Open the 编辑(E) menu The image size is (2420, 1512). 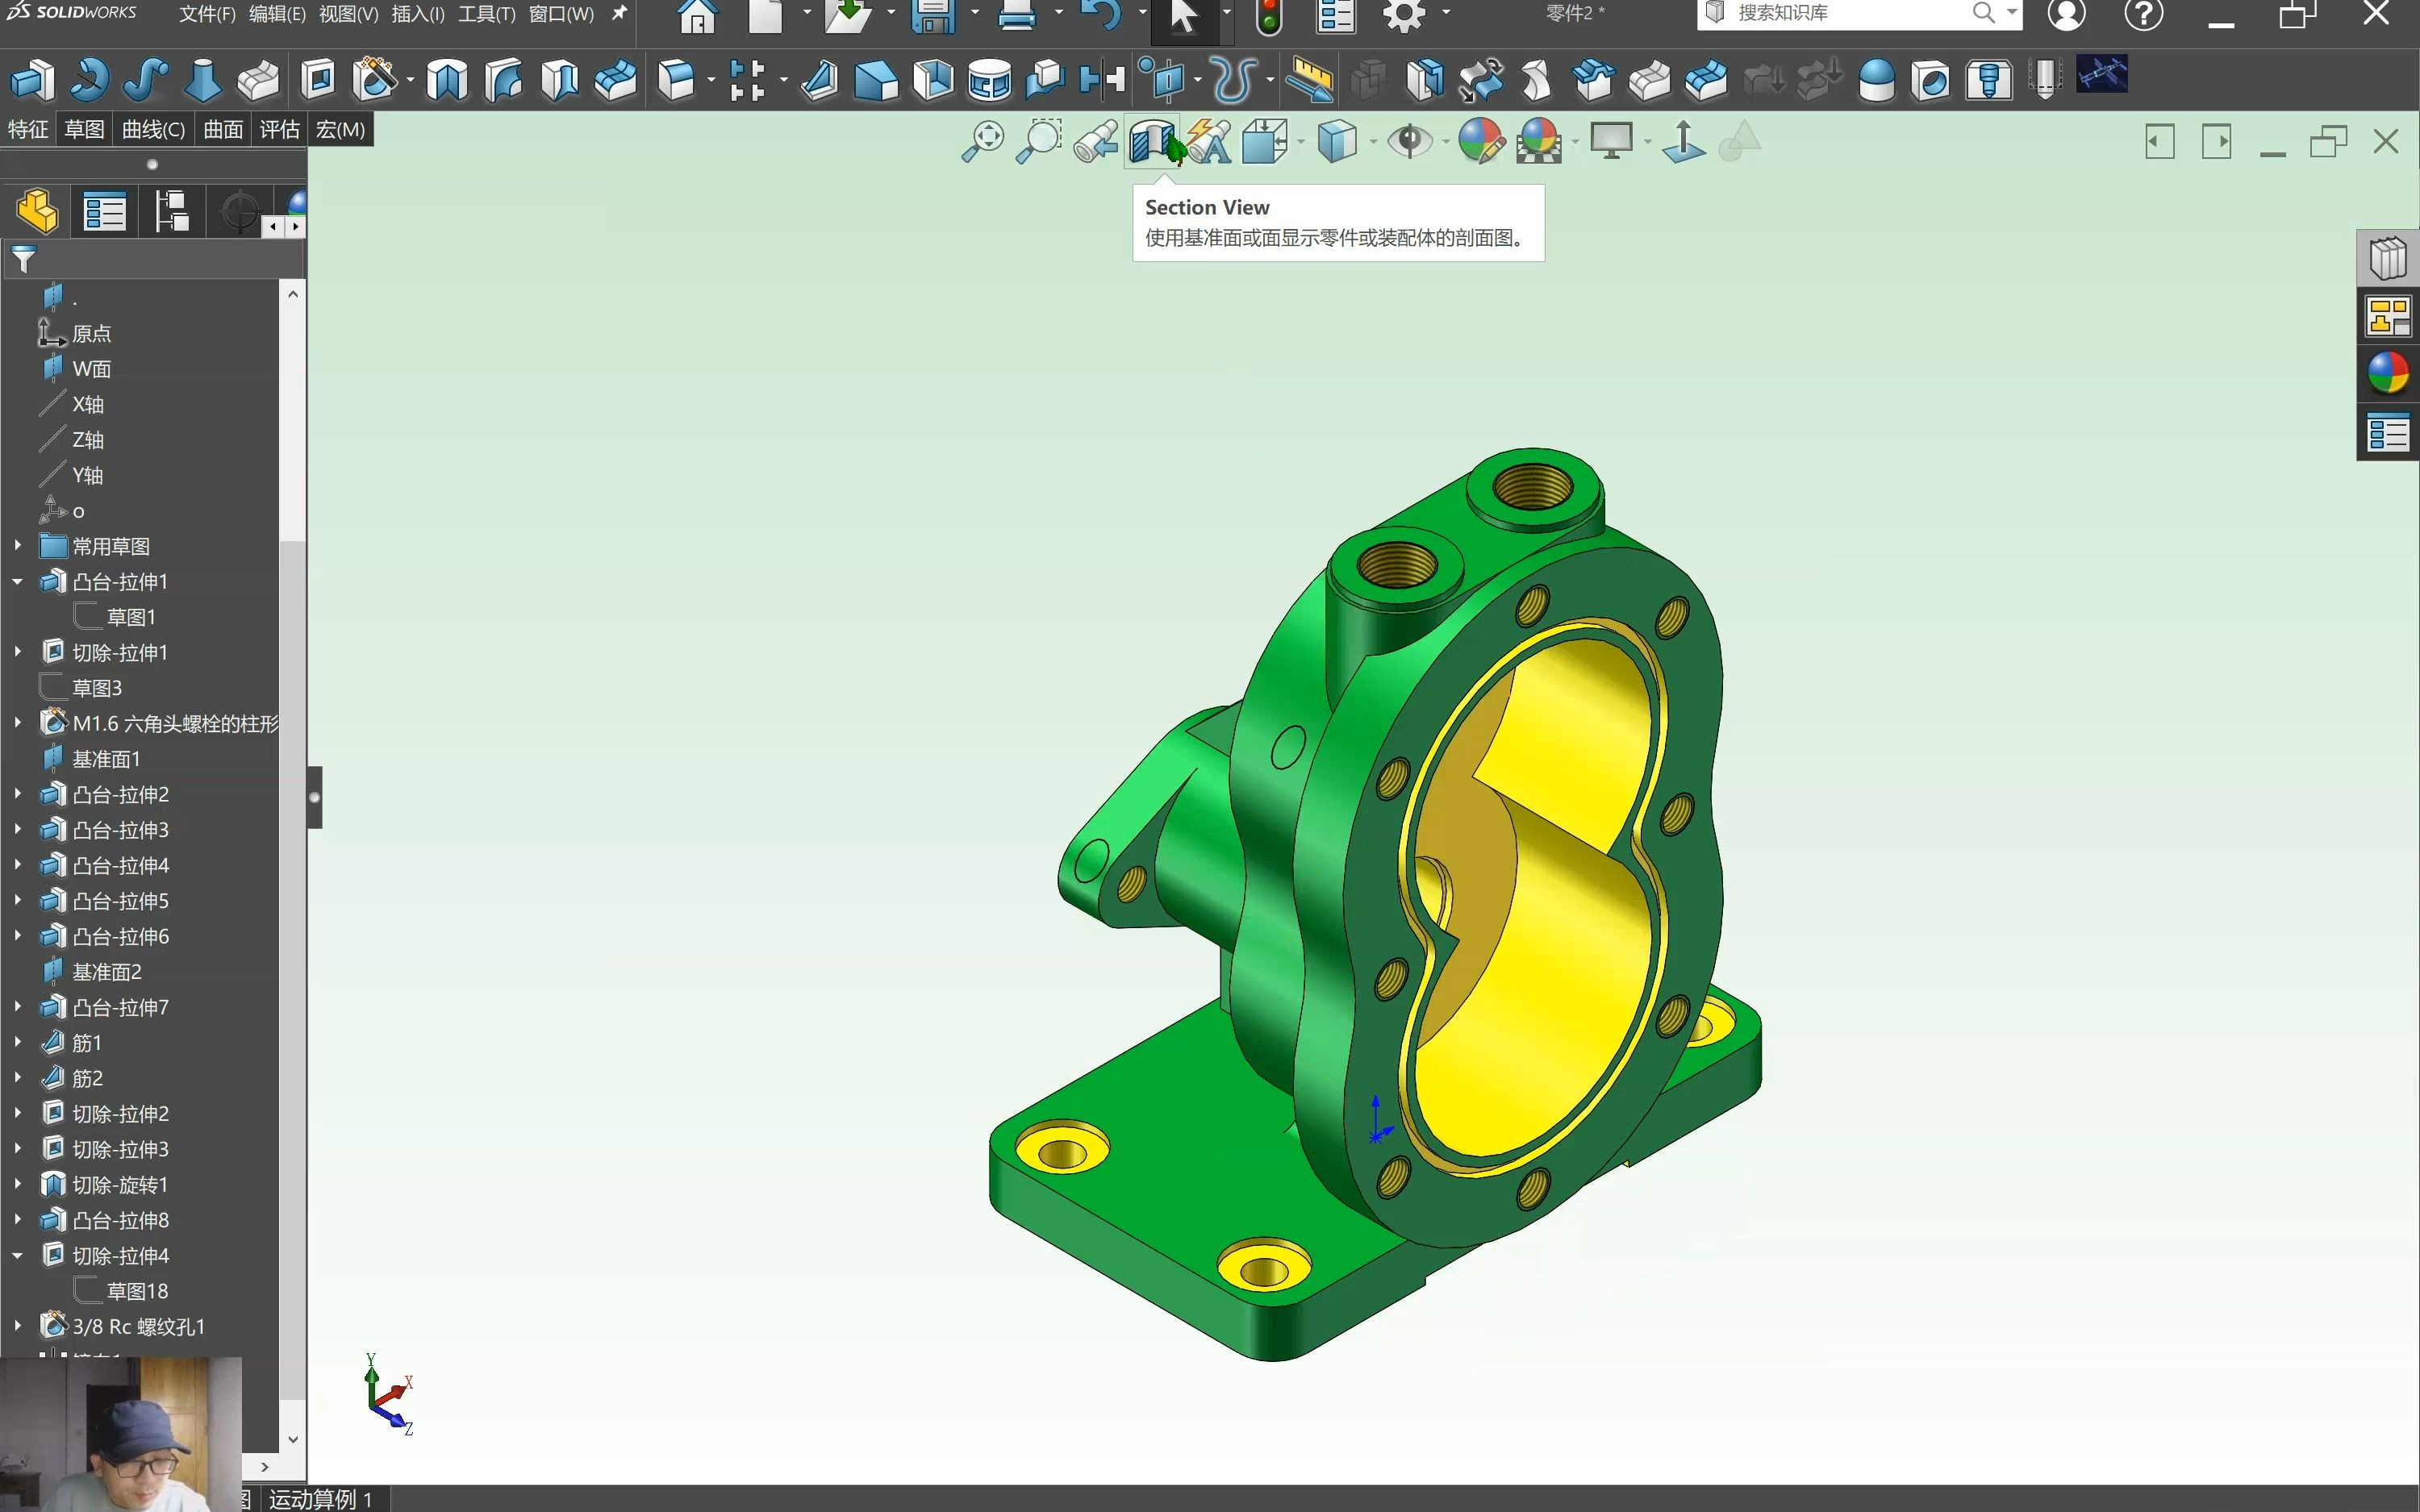(x=277, y=14)
